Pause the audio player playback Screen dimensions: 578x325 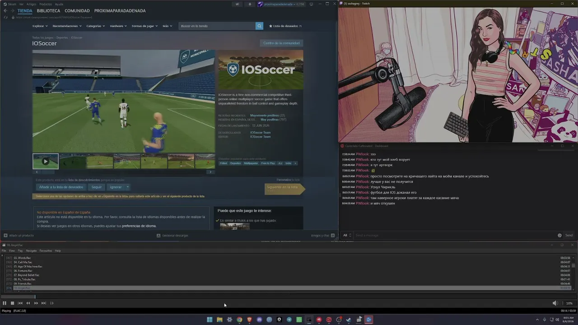click(x=5, y=303)
